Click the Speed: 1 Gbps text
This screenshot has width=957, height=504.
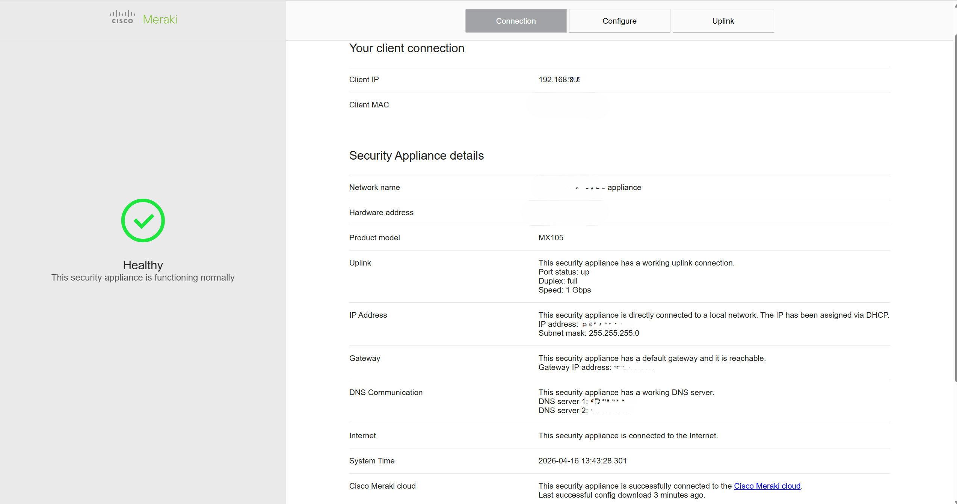pyautogui.click(x=564, y=290)
